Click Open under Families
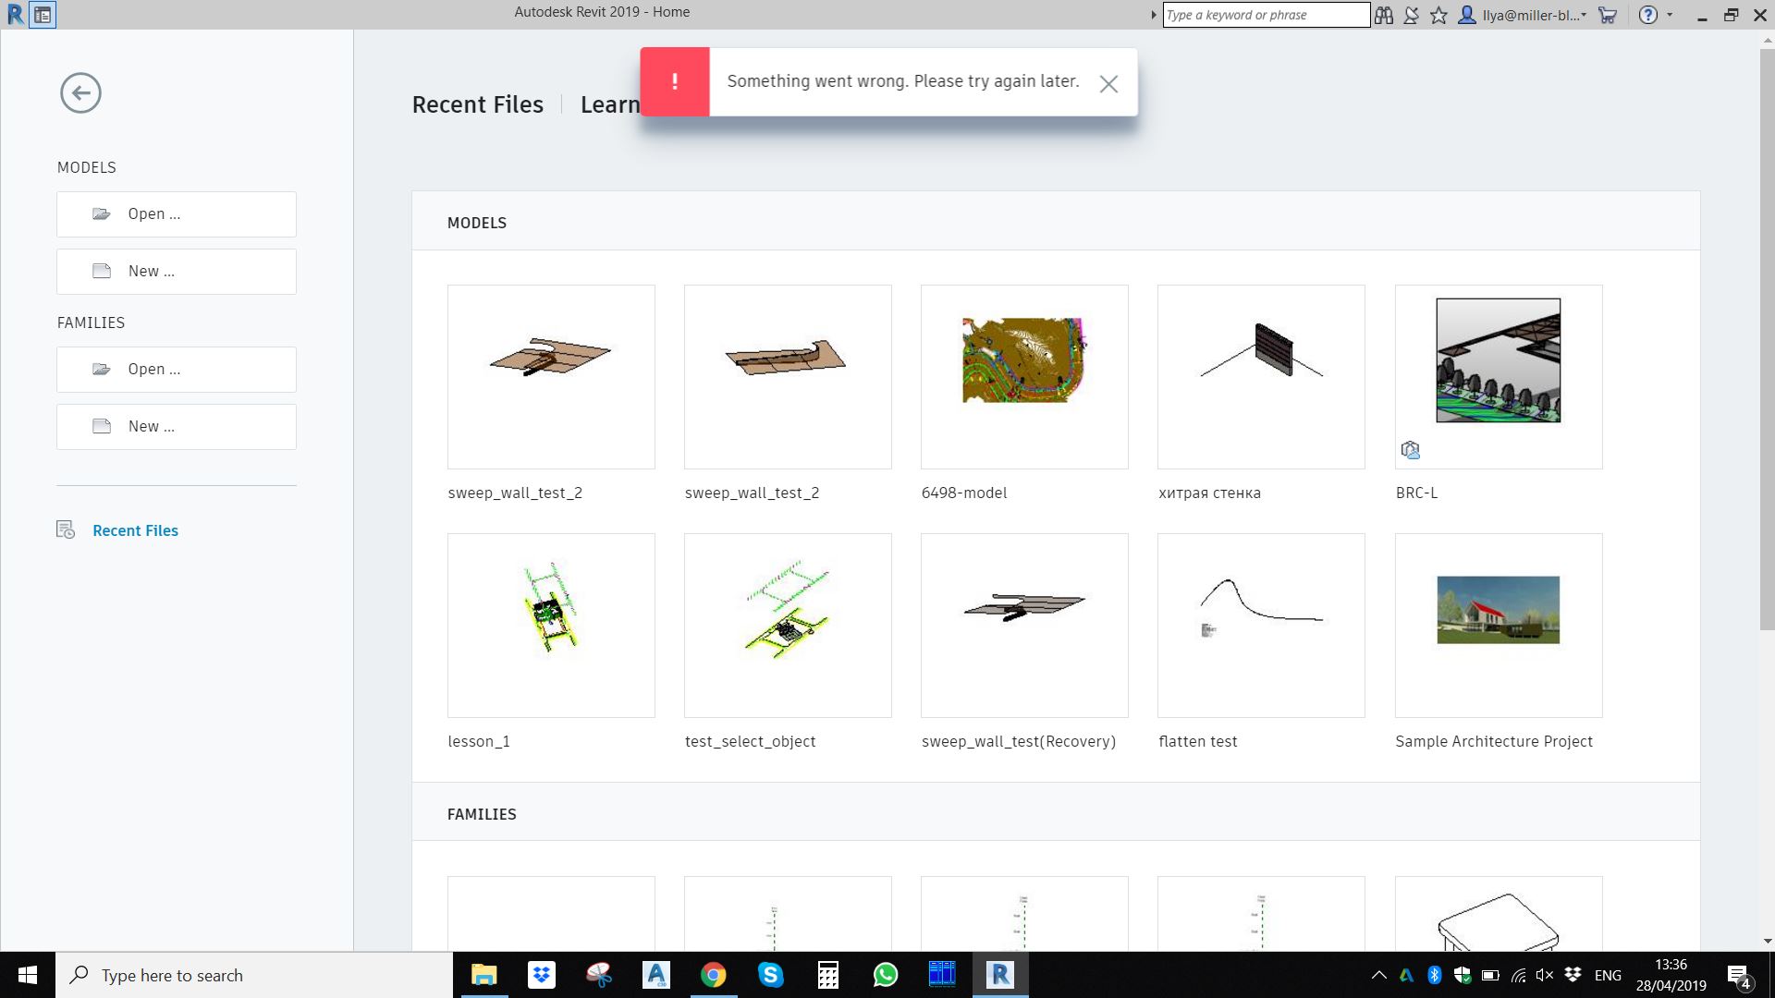1775x998 pixels. click(177, 370)
